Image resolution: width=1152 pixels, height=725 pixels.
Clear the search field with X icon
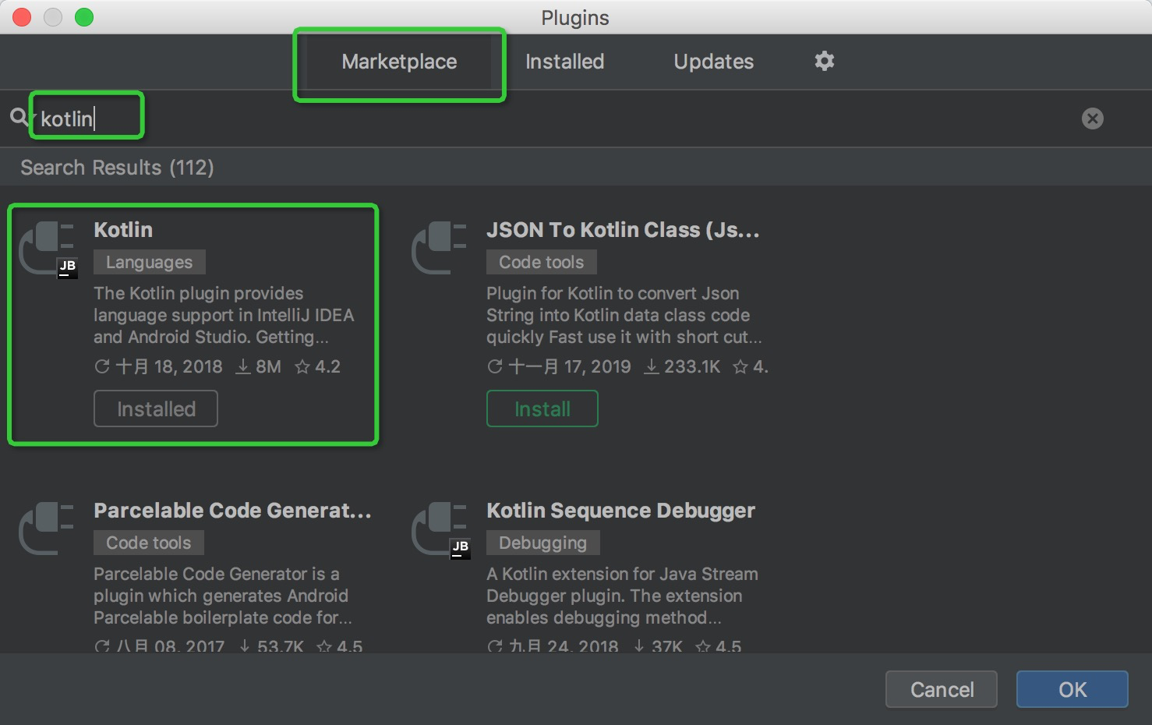(x=1093, y=118)
